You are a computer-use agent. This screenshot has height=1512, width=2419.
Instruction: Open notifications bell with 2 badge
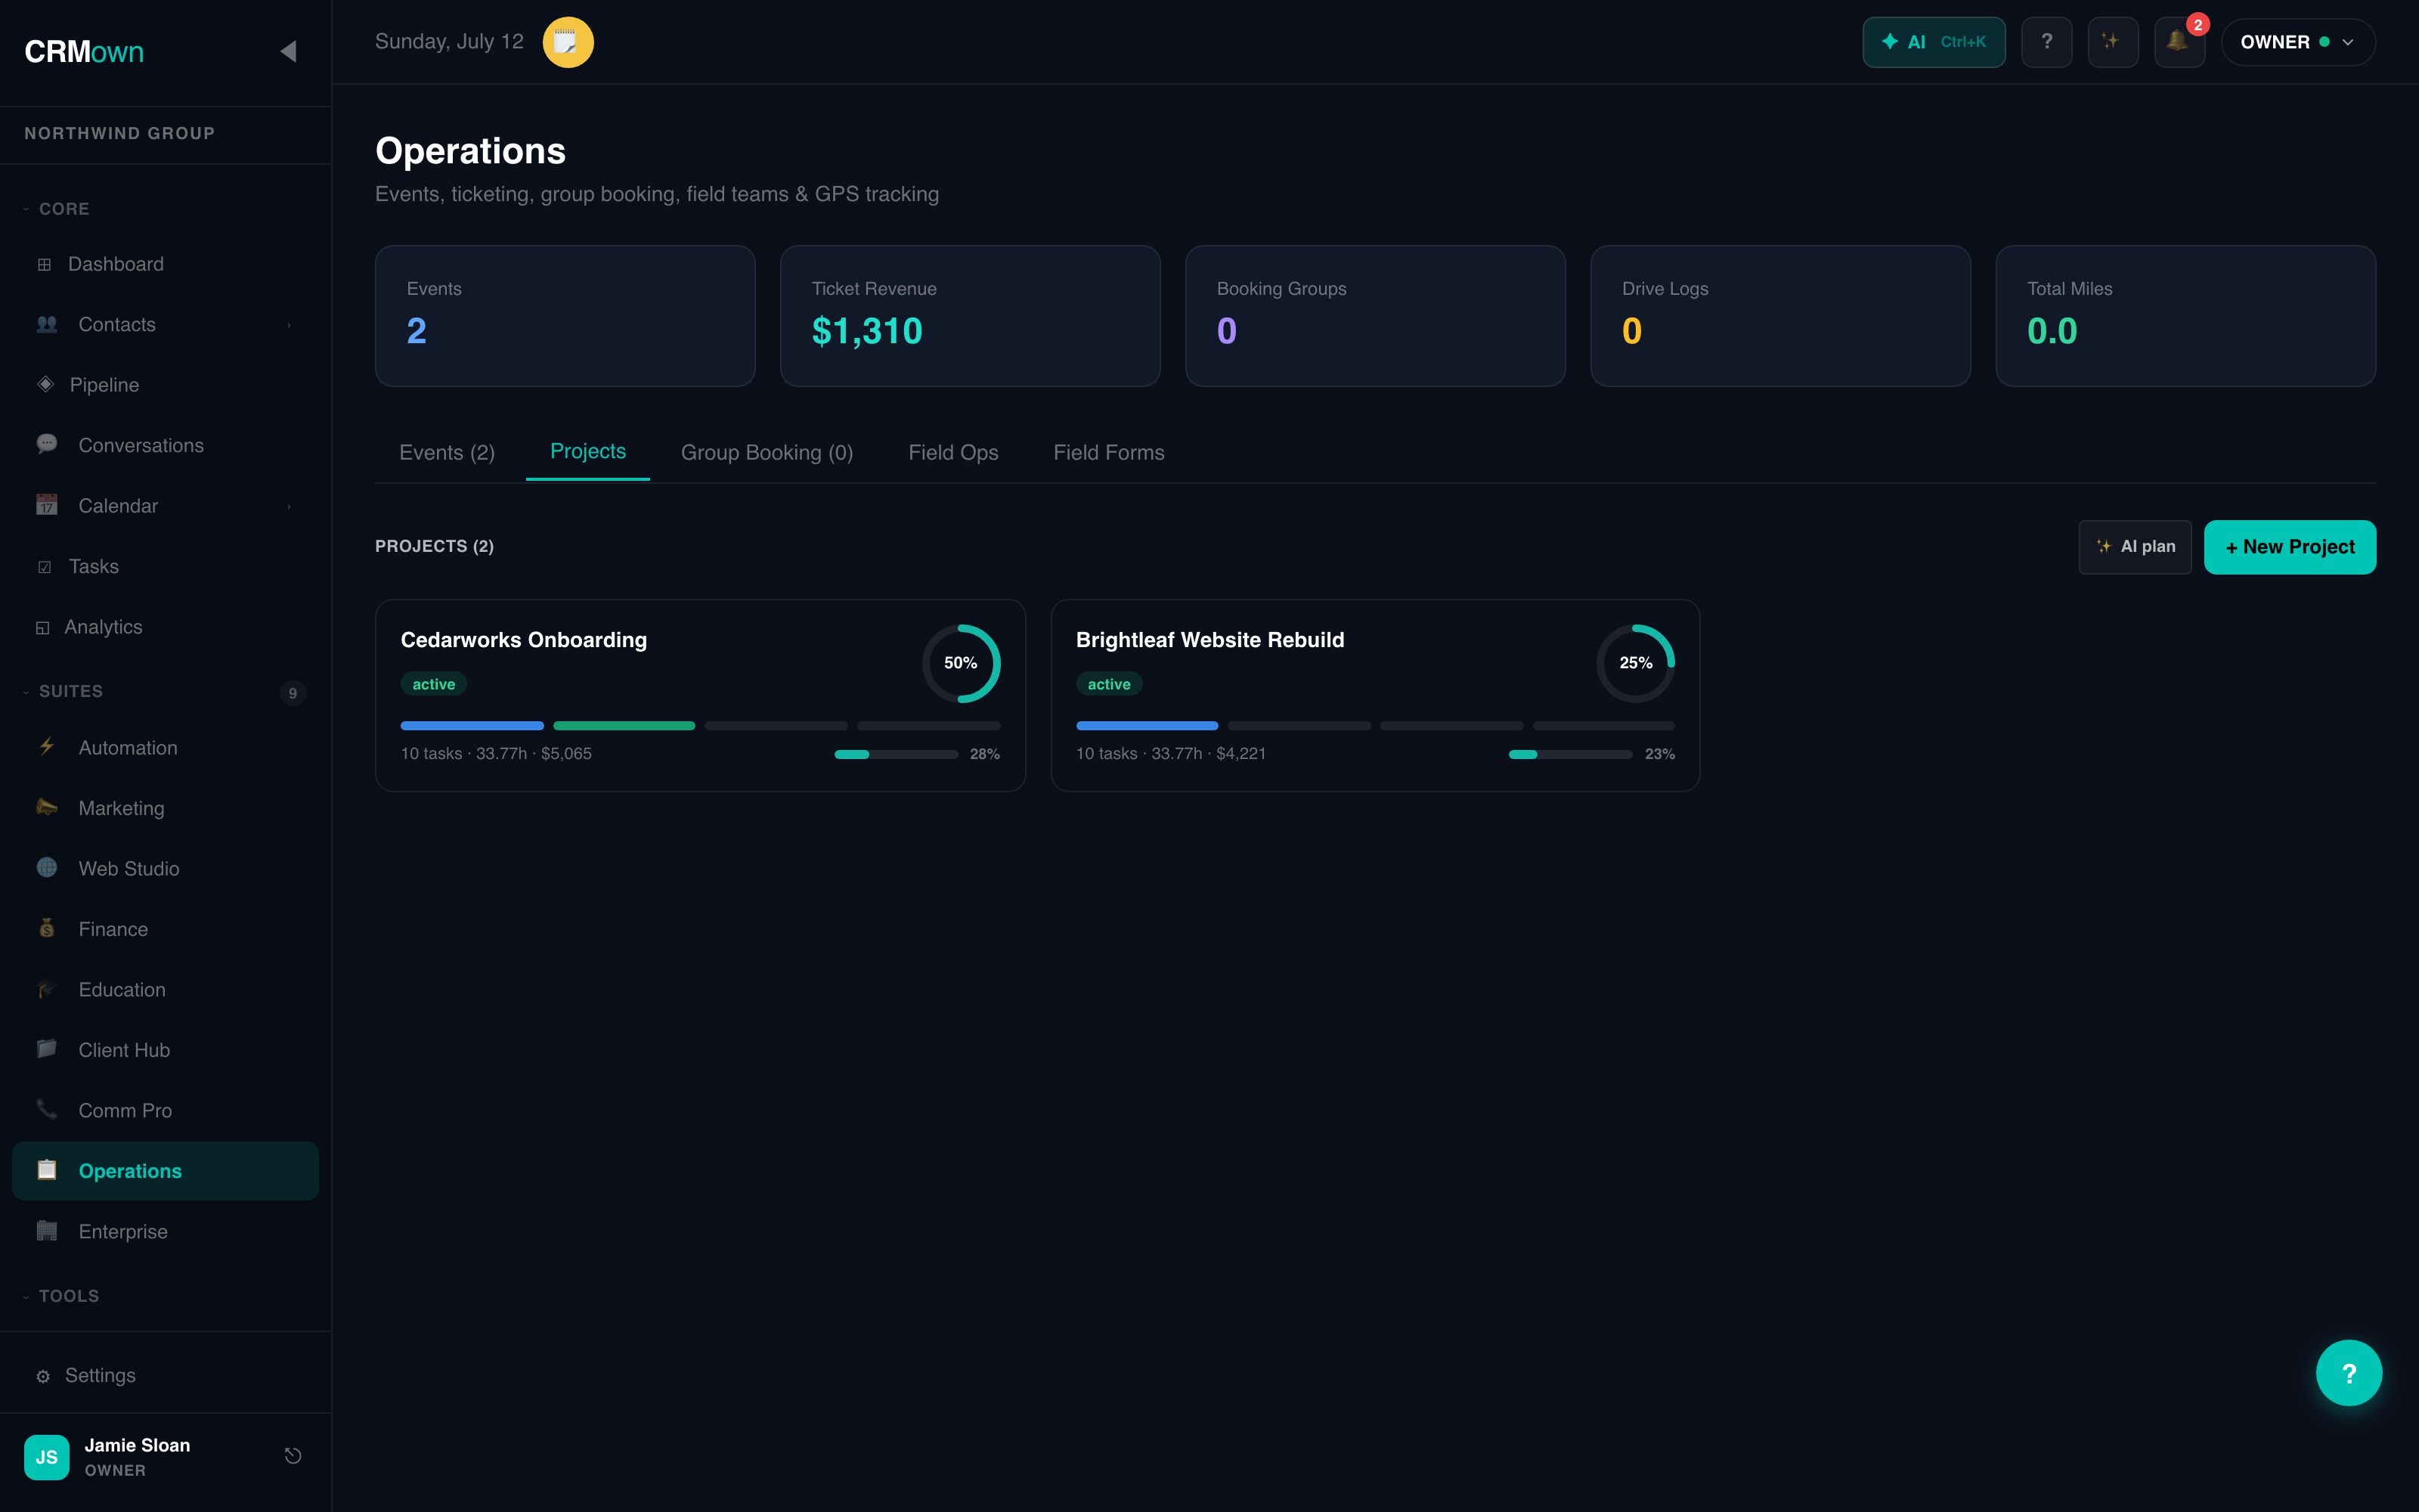click(2178, 42)
